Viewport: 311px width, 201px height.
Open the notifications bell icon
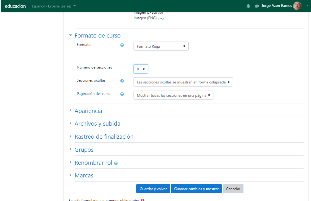pos(248,6)
